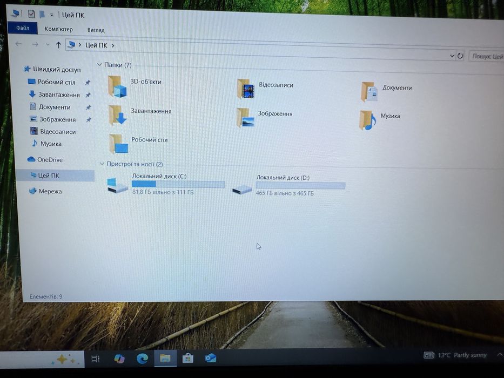504x378 pixels.
Task: Open the Вигляд ribbon tab
Action: click(96, 30)
